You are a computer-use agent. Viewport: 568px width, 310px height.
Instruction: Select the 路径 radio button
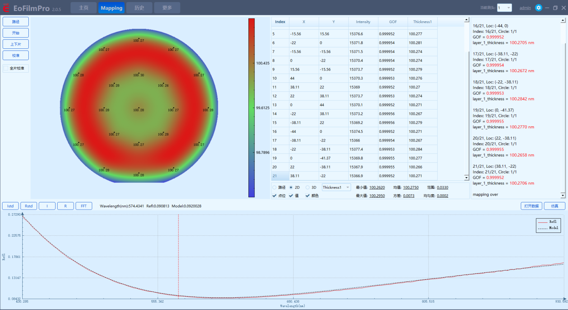click(x=274, y=187)
